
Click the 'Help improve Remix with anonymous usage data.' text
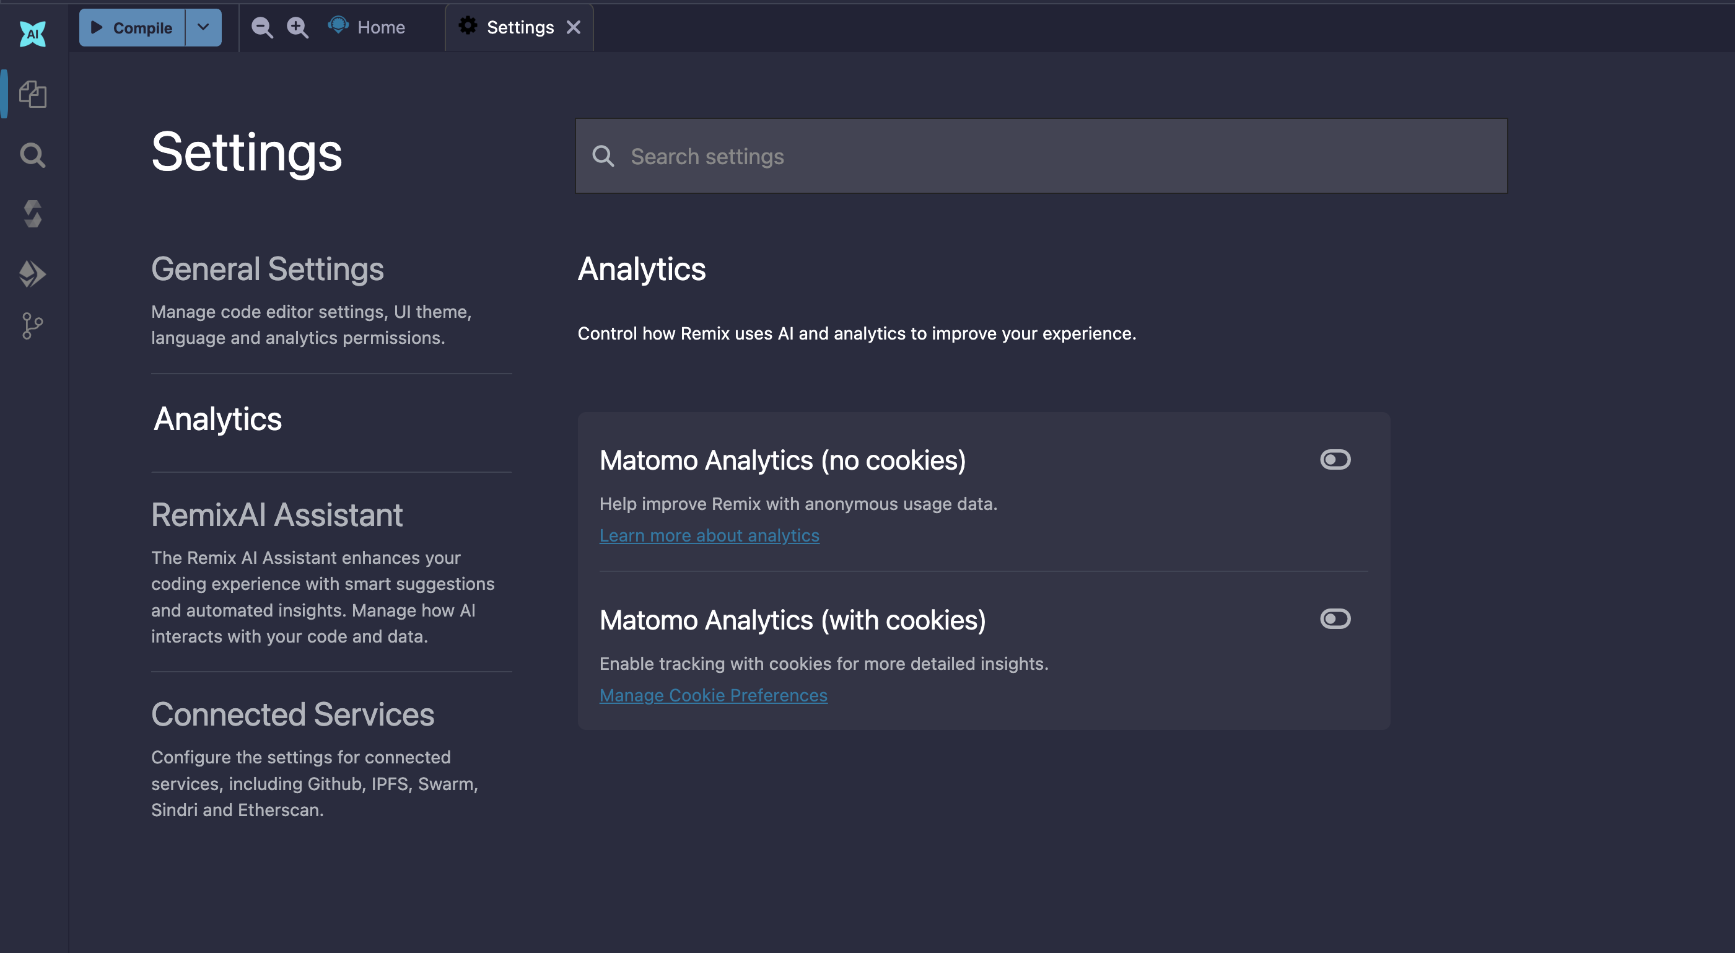(x=798, y=504)
